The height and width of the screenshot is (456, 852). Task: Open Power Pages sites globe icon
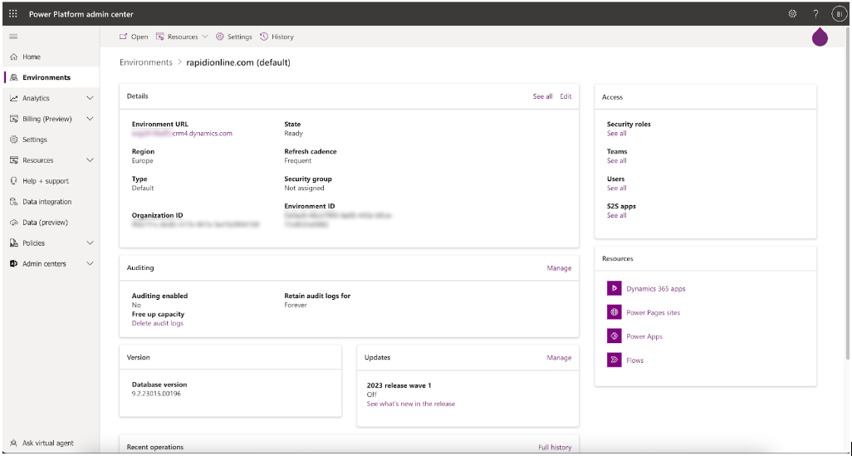coord(614,312)
